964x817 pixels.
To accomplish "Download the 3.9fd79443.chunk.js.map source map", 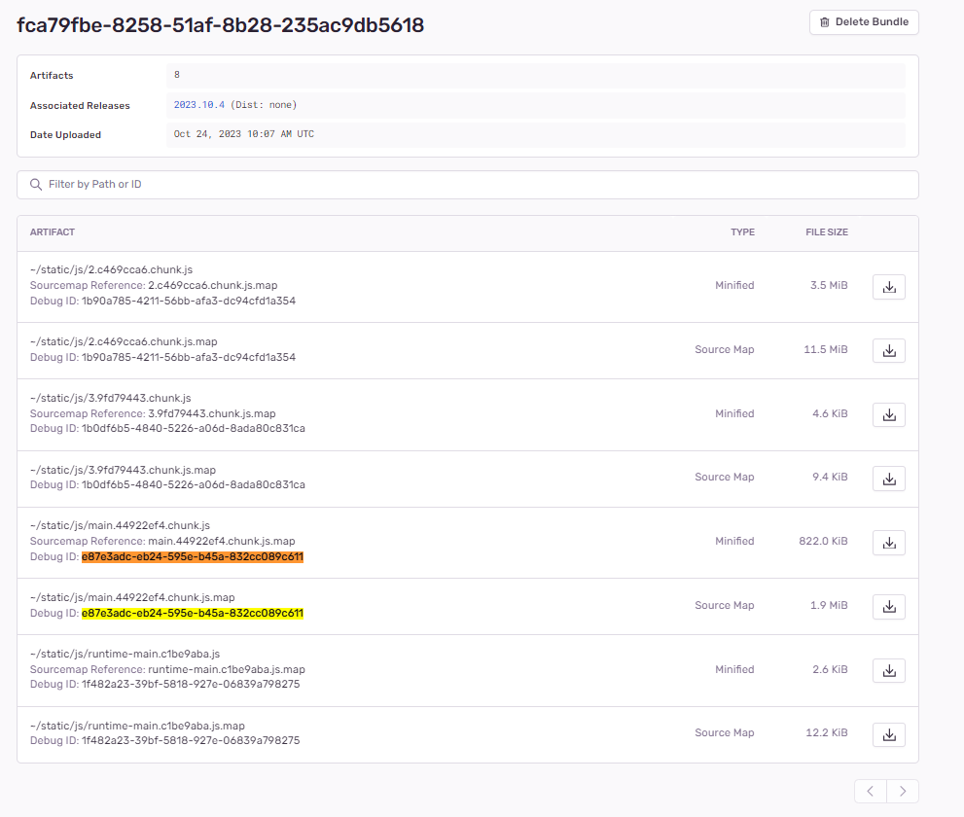I will point(888,478).
